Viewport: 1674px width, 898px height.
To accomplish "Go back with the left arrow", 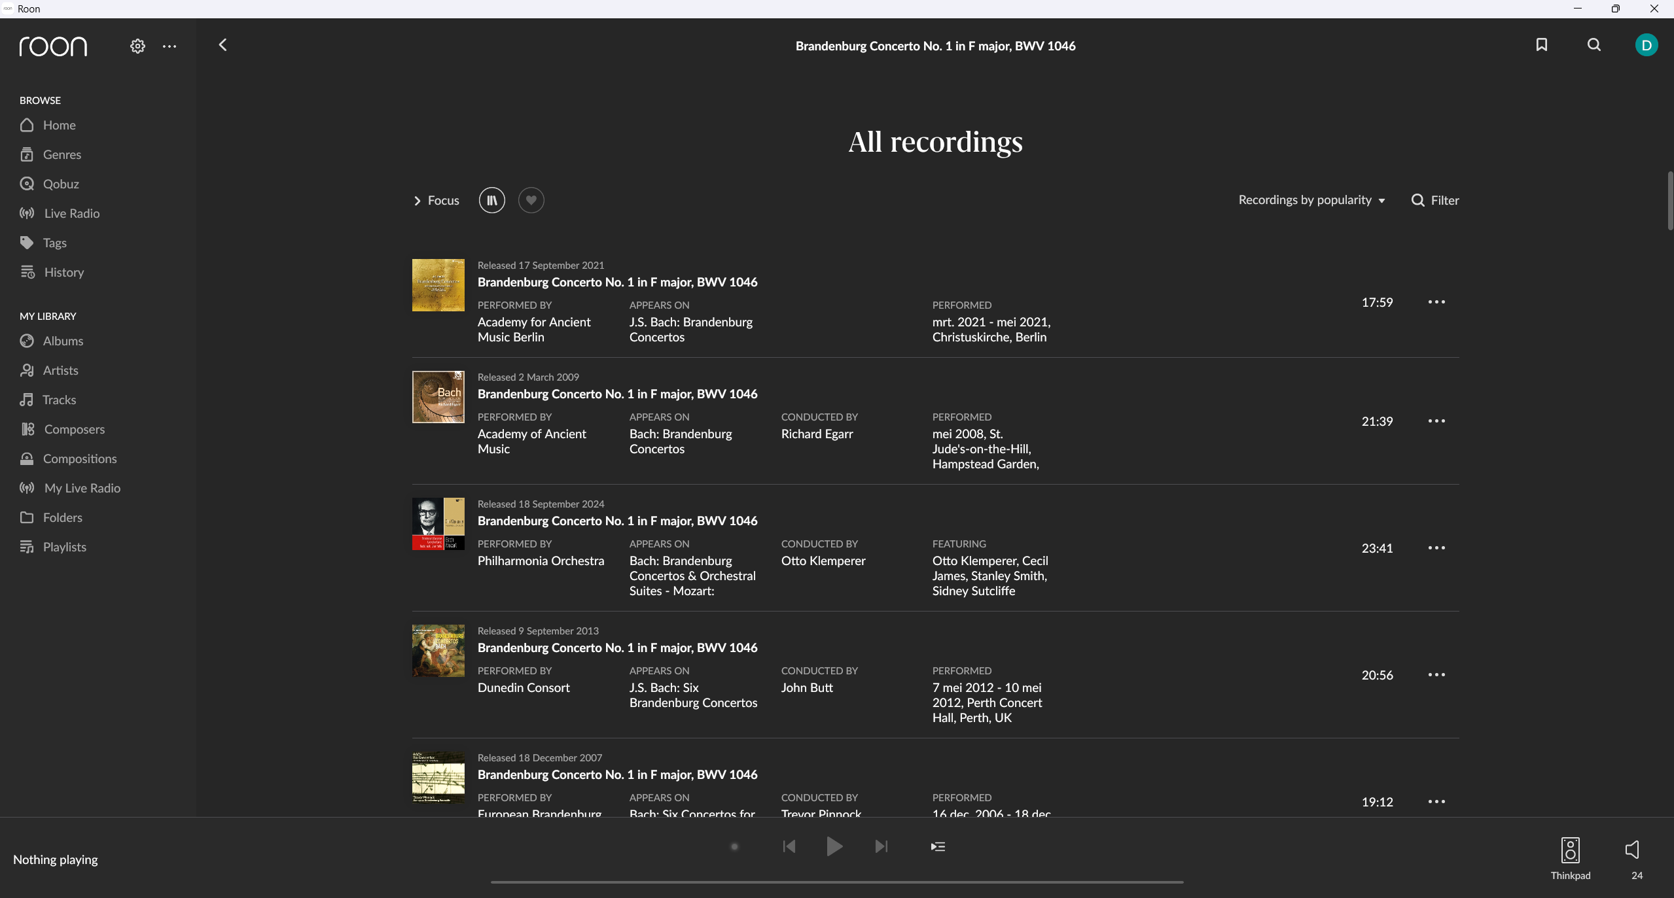I will [223, 45].
